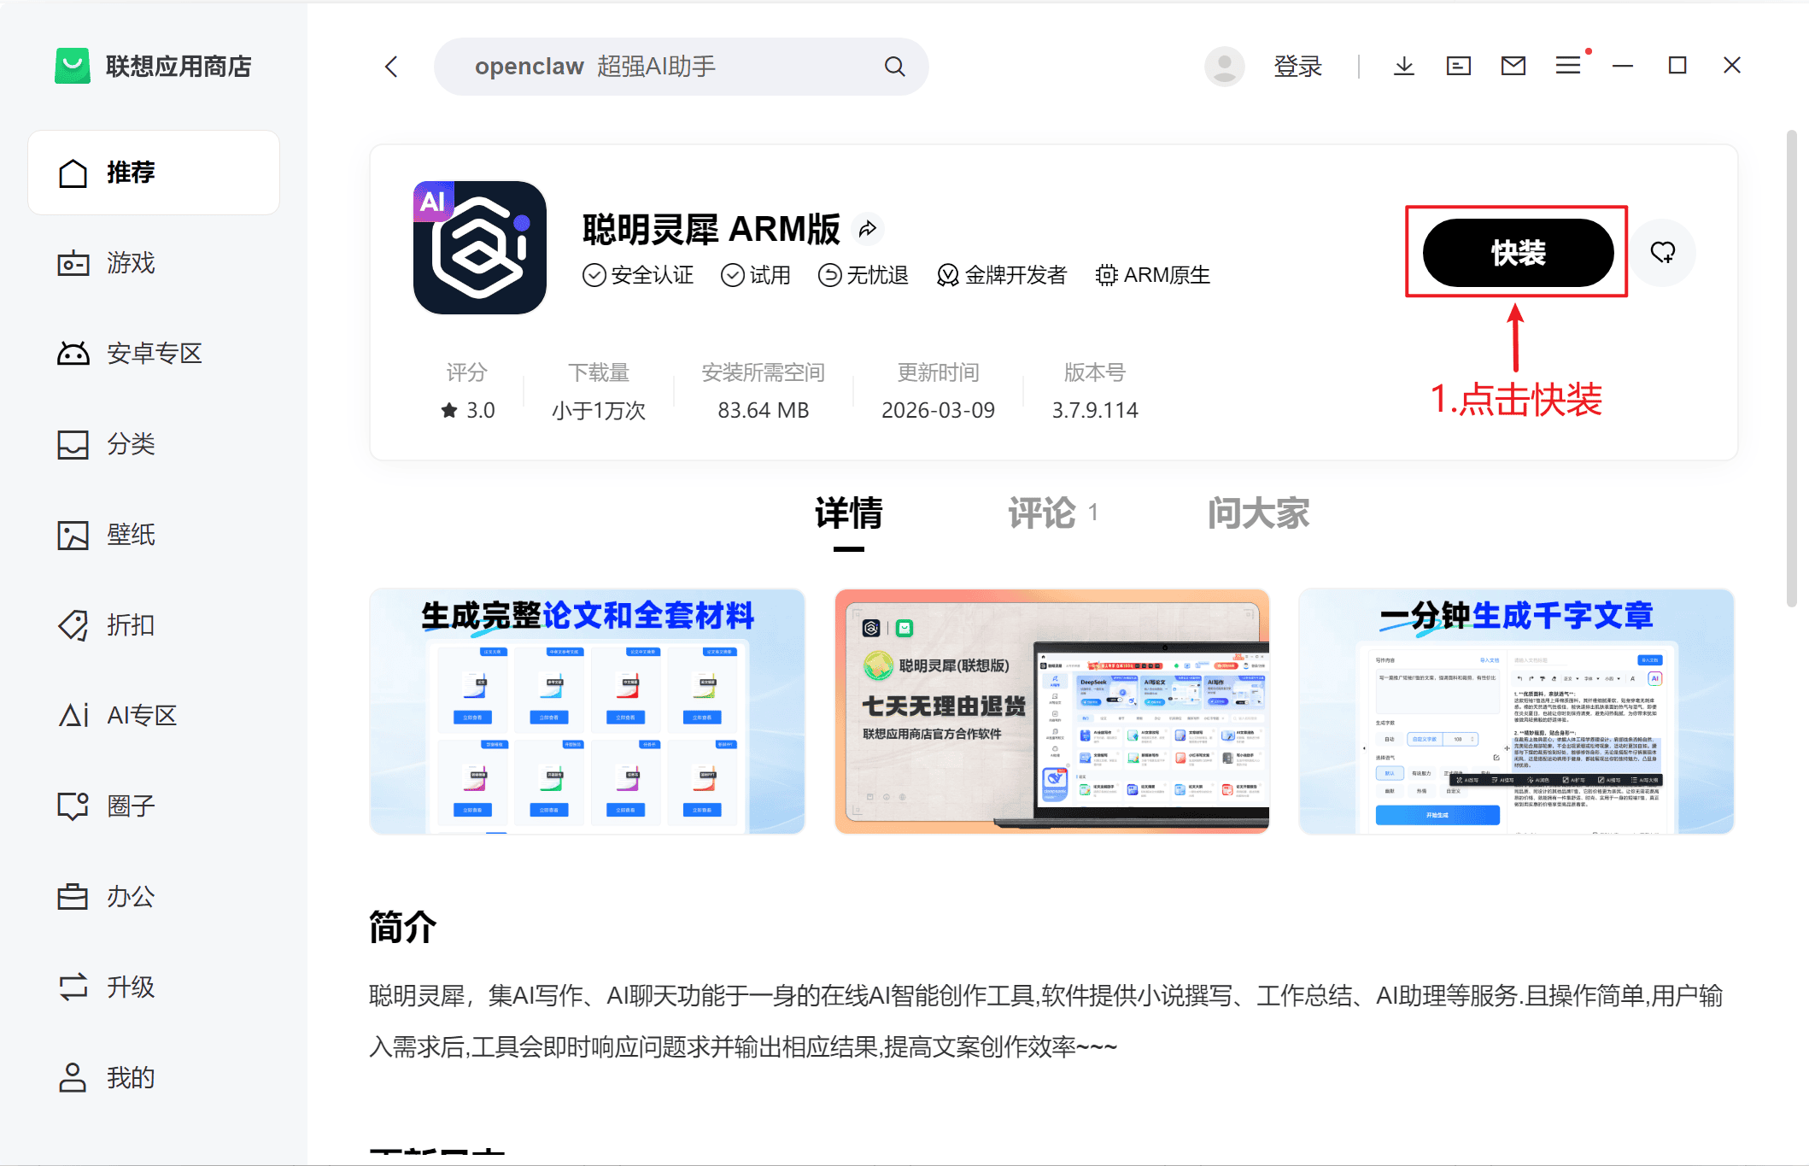The height and width of the screenshot is (1166, 1809).
Task: Click the 小于1万次 download count
Action: coord(599,410)
